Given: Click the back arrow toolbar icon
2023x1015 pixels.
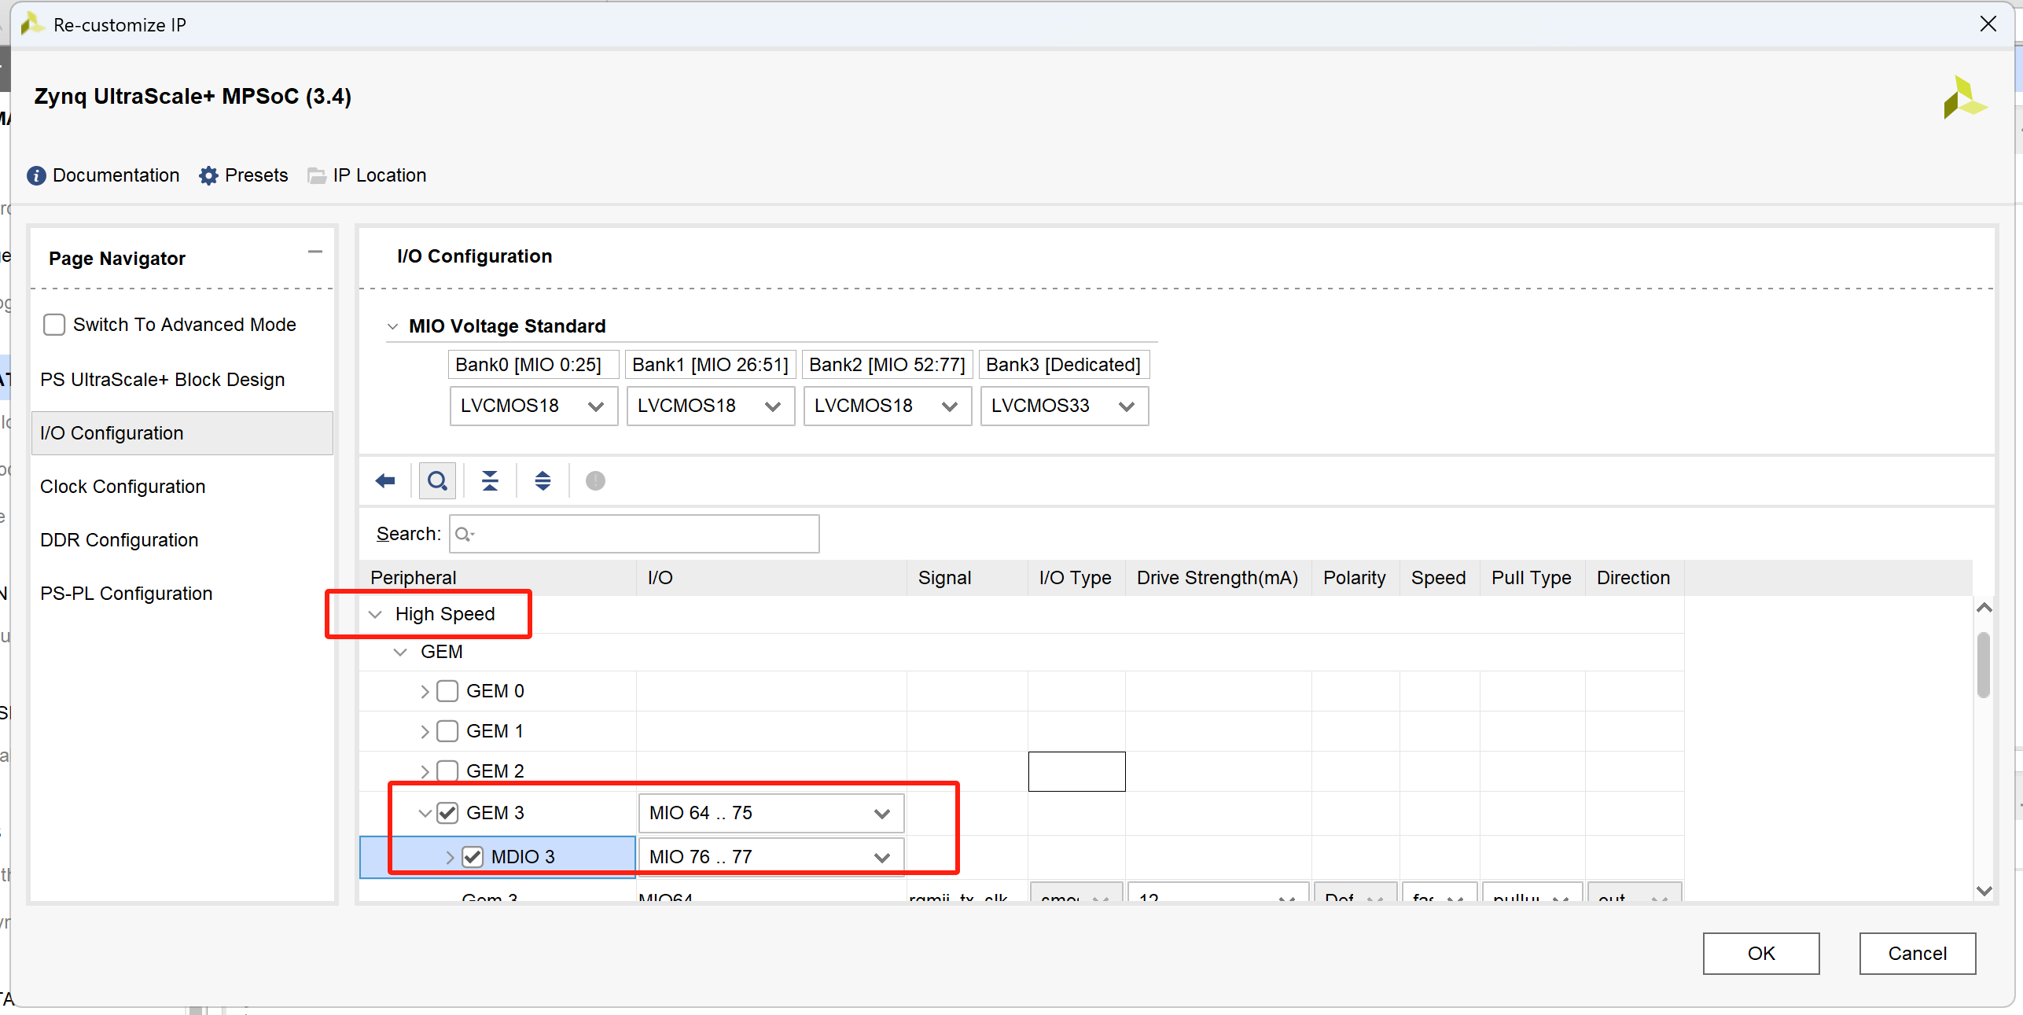Looking at the screenshot, I should coord(385,480).
